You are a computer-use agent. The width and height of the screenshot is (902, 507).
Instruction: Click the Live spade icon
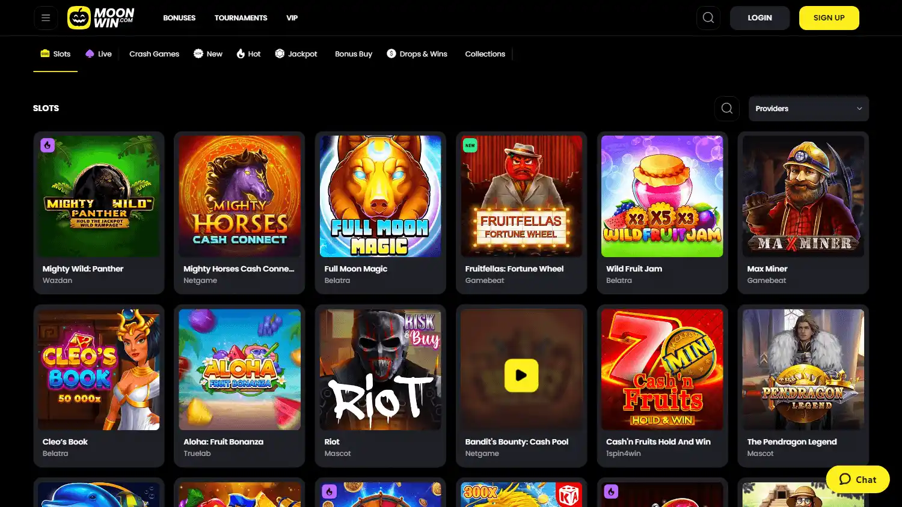coord(90,53)
